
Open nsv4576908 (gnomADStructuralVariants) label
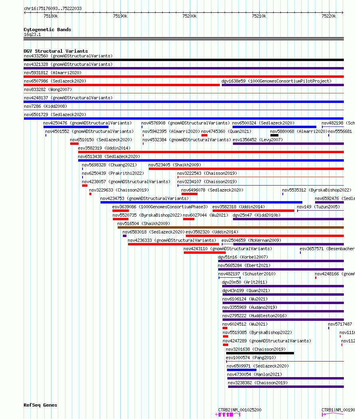[x=185, y=123]
